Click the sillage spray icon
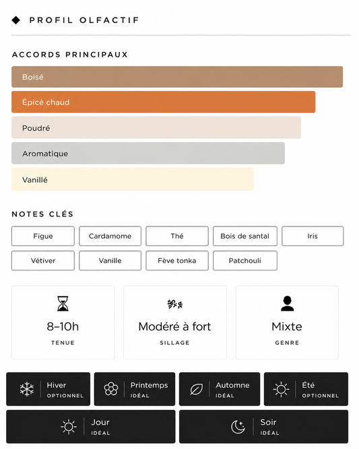The width and height of the screenshot is (359, 449). [x=174, y=304]
